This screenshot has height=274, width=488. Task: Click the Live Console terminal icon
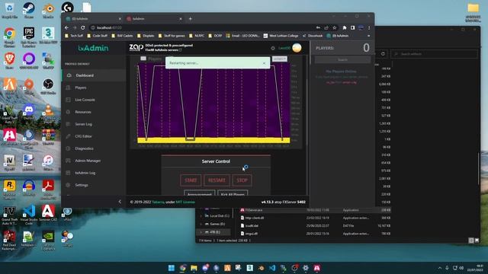(x=68, y=100)
